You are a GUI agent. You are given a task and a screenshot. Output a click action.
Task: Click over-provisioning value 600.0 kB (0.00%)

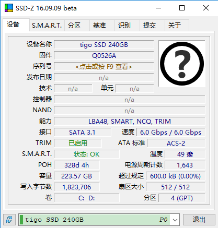pyautogui.click(x=175, y=176)
